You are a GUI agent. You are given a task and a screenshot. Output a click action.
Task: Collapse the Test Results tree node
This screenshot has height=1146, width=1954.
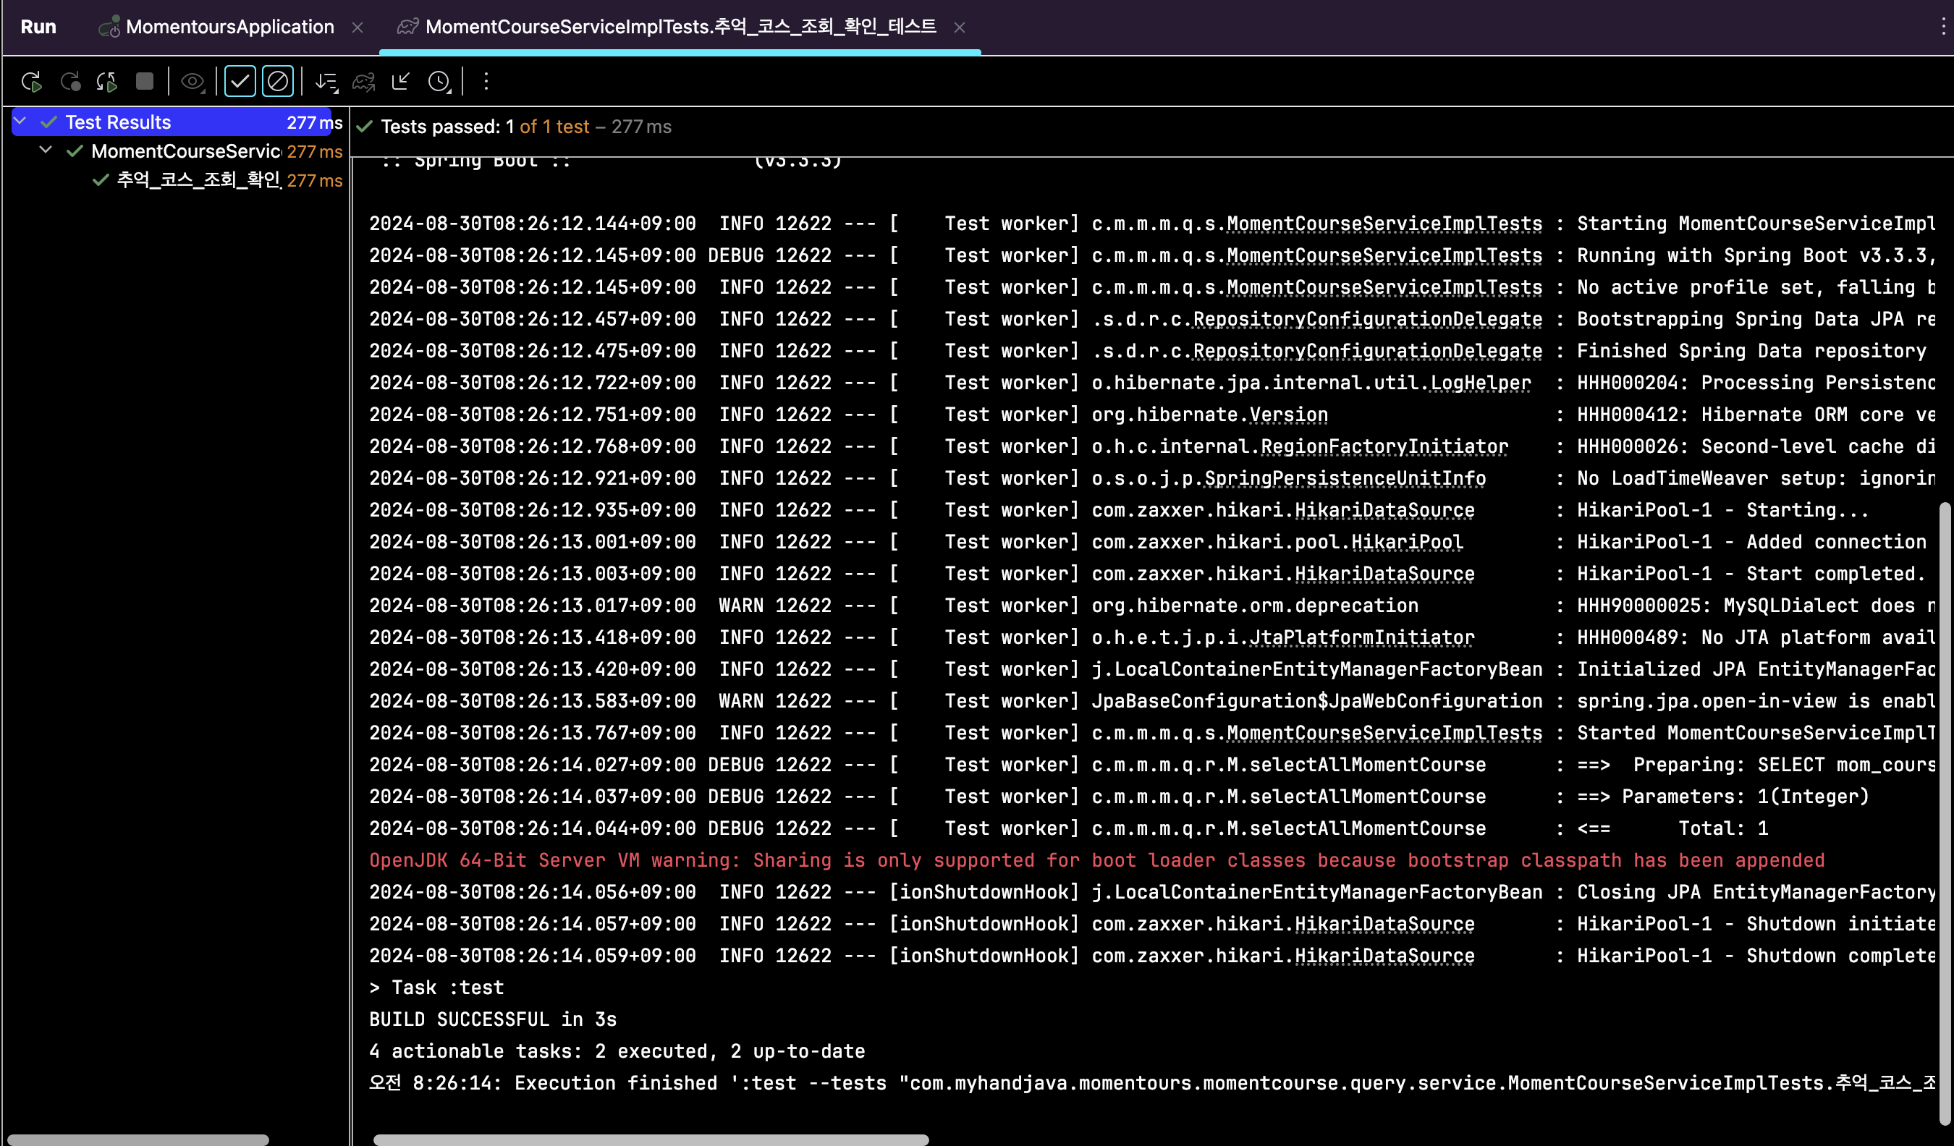tap(21, 122)
